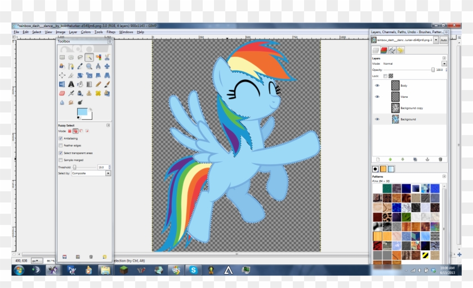Select the Heal tool
The height and width of the screenshot is (288, 473).
[x=98, y=93]
